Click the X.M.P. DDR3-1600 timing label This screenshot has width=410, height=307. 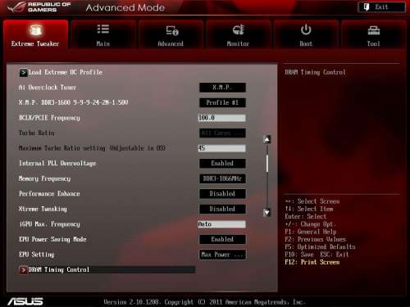(x=73, y=102)
